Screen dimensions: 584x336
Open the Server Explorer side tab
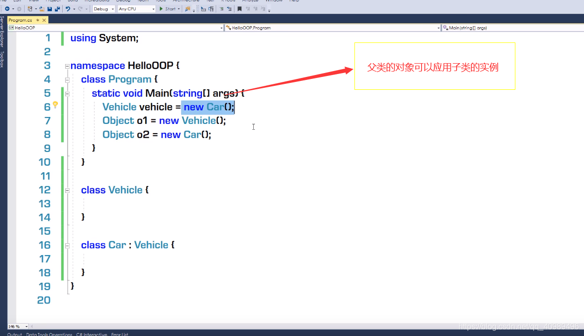pos(2,32)
